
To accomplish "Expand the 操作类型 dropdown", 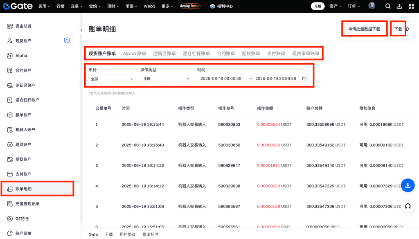I will [166, 79].
